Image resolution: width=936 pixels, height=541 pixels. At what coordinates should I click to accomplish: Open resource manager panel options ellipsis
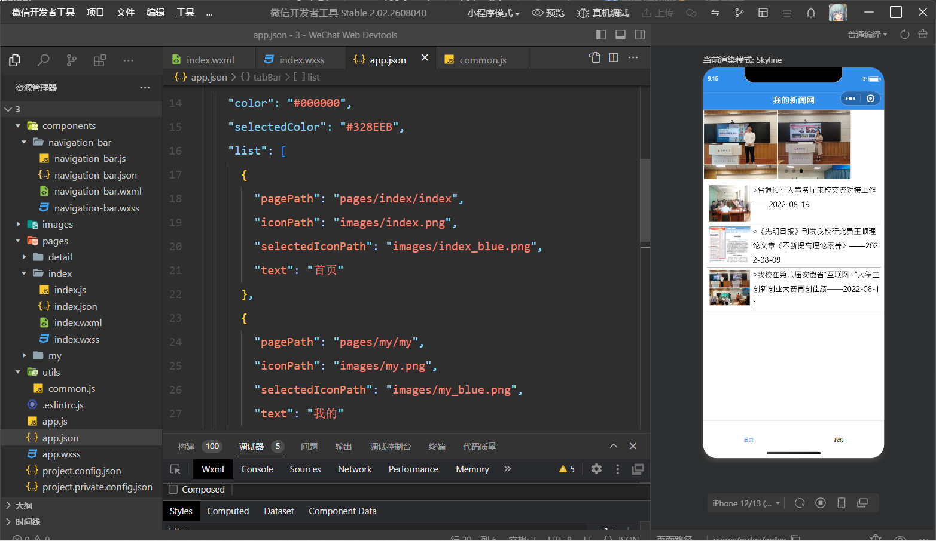click(x=145, y=88)
